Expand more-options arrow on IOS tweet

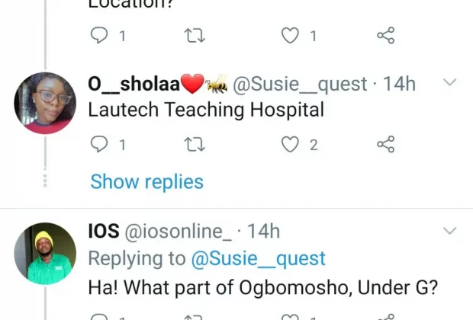click(450, 230)
